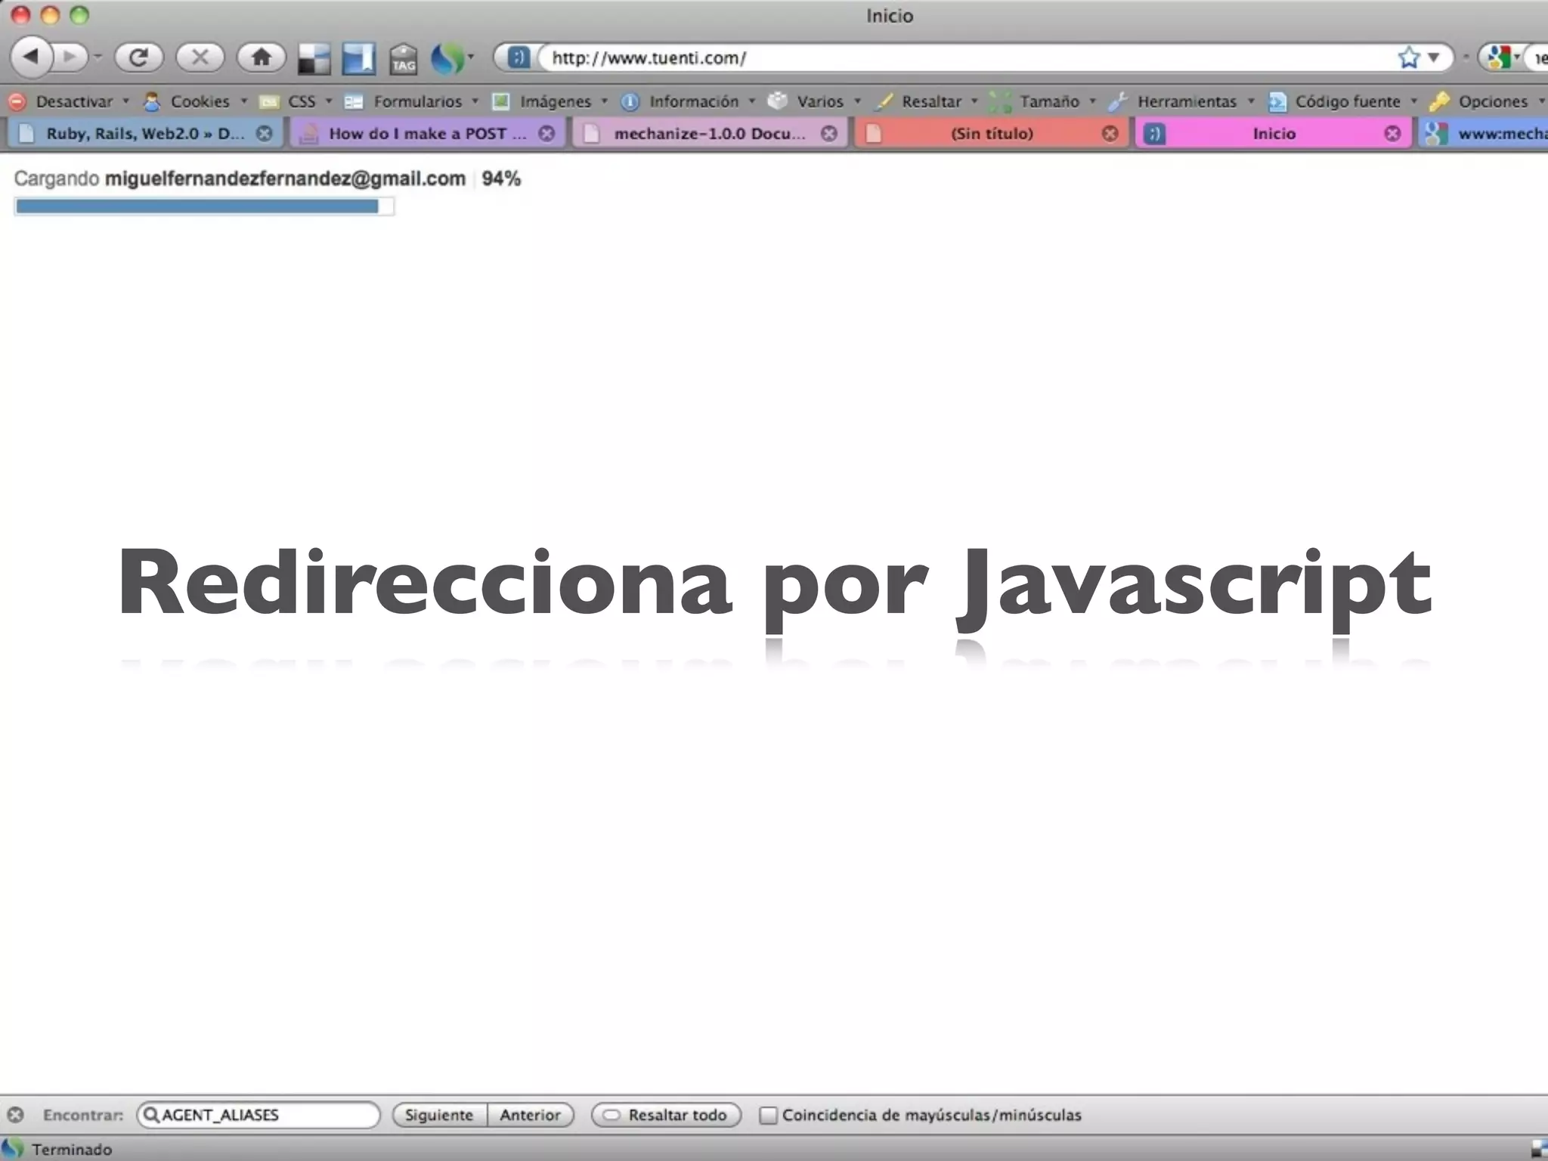Click the TAG toolbar icon
The height and width of the screenshot is (1161, 1548).
[404, 58]
